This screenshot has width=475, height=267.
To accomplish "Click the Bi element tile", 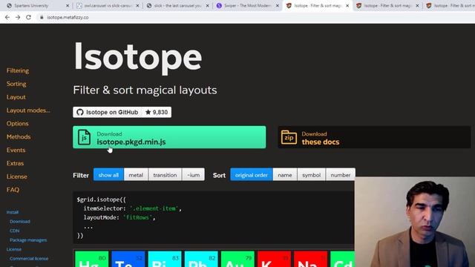I will pyautogui.click(x=165, y=259).
